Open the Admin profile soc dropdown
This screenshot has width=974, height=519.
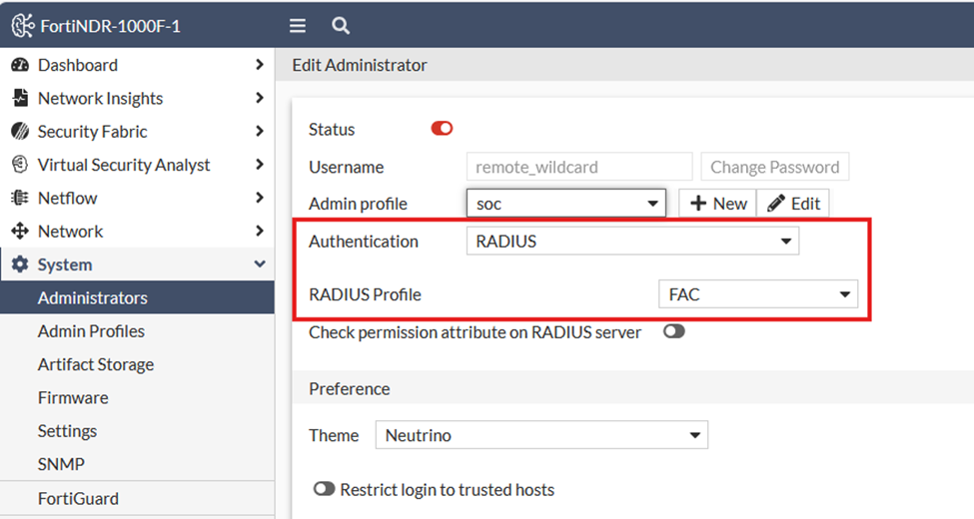pos(565,204)
